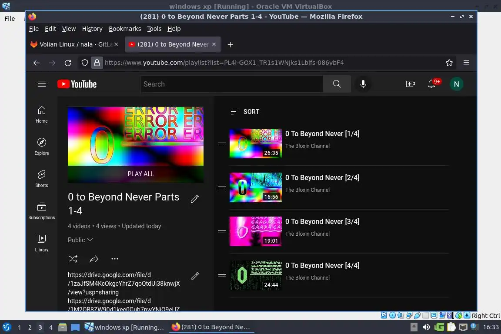Close the YouTube playlist tab
Image resolution: width=501 pixels, height=334 pixels.
click(214, 44)
